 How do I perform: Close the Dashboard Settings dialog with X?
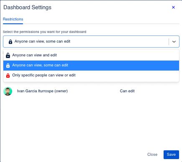coord(173,8)
